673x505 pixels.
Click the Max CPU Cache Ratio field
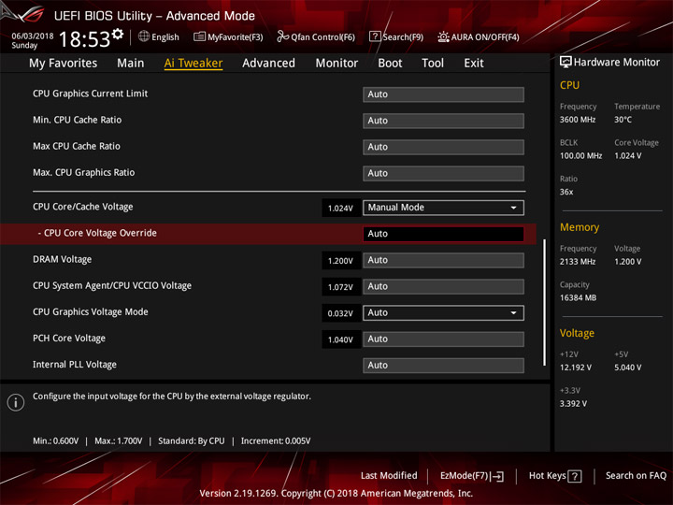point(443,147)
